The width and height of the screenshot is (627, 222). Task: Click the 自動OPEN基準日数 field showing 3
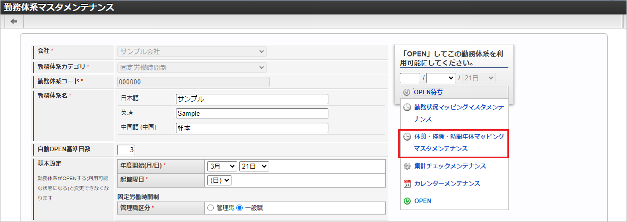pyautogui.click(x=126, y=149)
